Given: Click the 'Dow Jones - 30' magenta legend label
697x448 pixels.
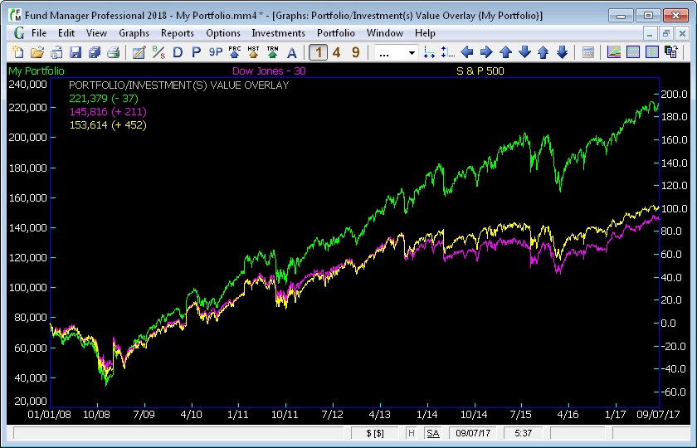Looking at the screenshot, I should pos(269,71).
